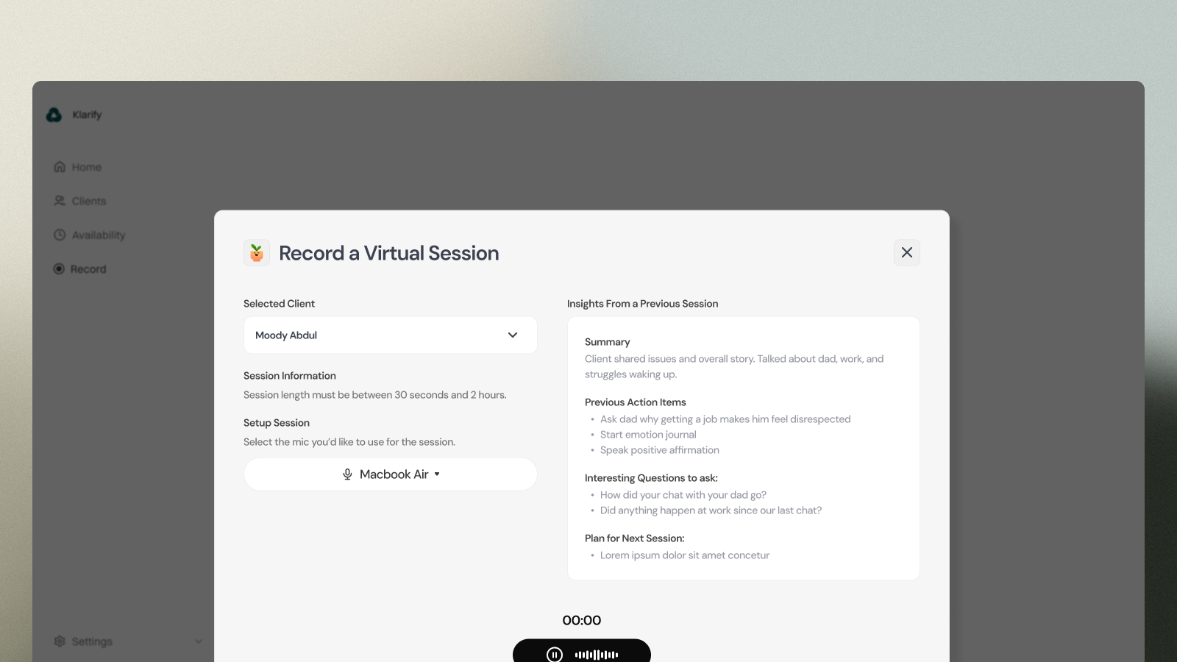The width and height of the screenshot is (1177, 662).
Task: Open the Home sidebar icon
Action: pos(60,166)
